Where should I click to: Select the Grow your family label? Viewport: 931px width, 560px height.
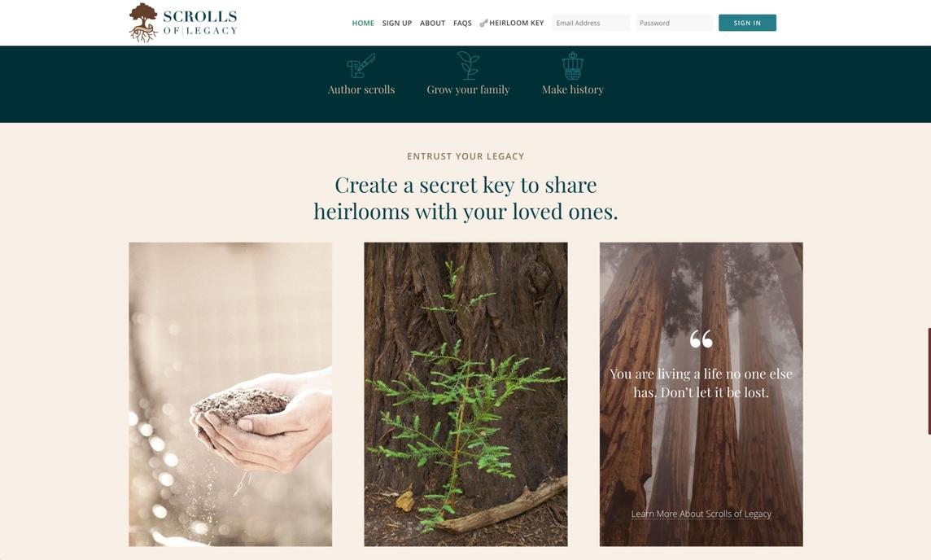pos(468,90)
